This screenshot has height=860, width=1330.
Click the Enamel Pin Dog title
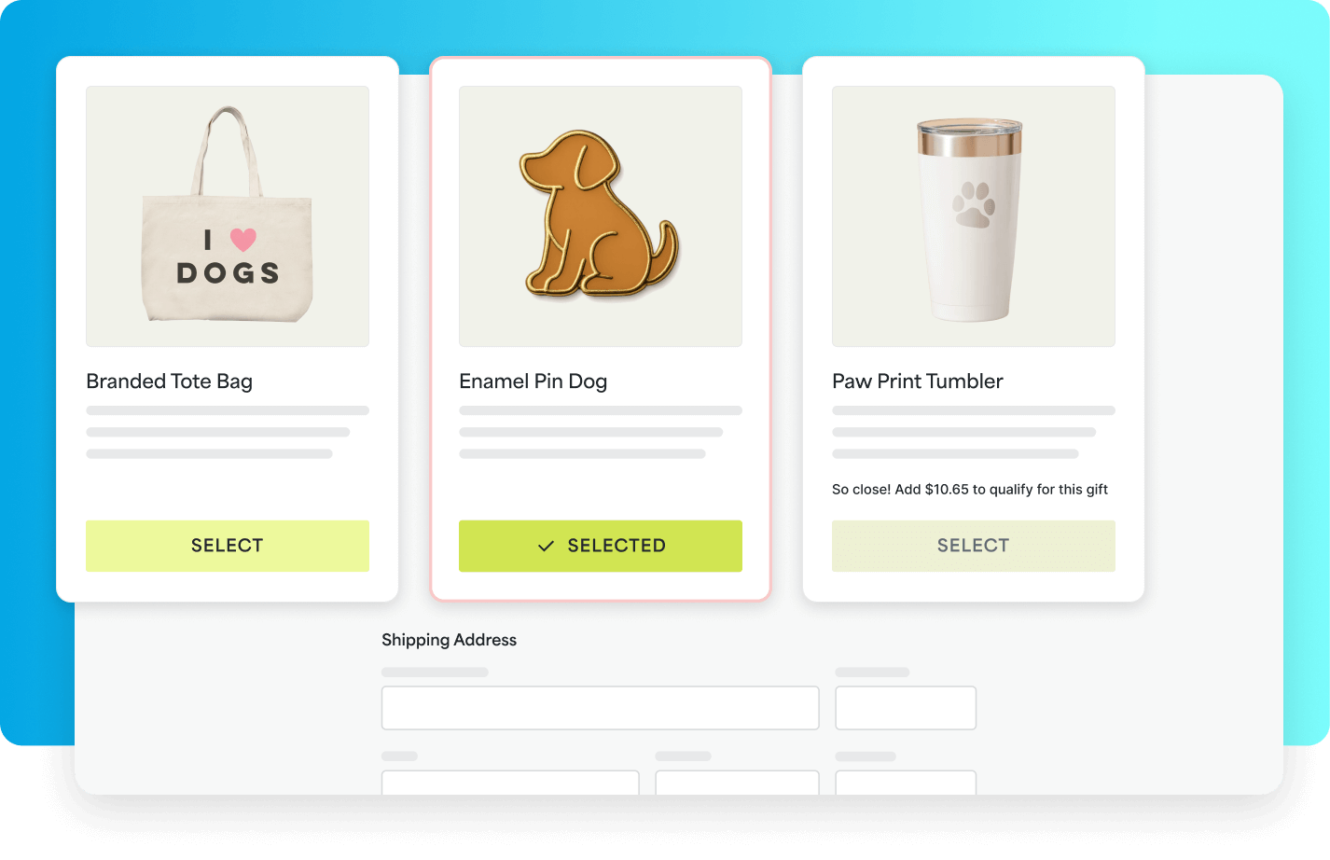tap(533, 381)
